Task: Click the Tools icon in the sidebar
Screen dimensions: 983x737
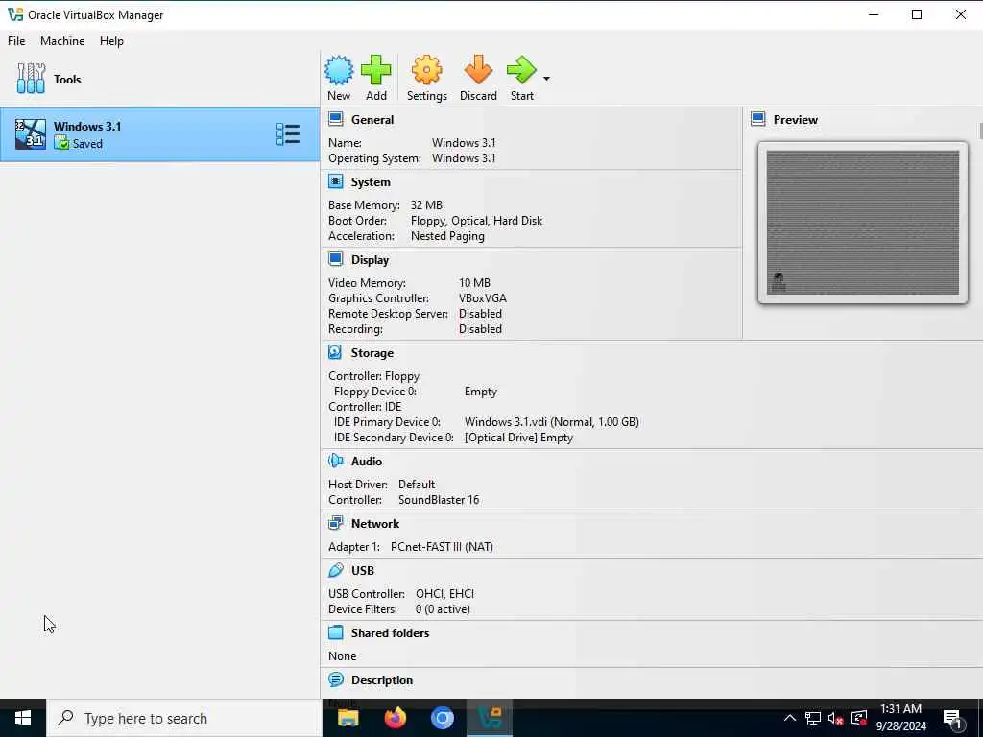Action: [x=31, y=79]
